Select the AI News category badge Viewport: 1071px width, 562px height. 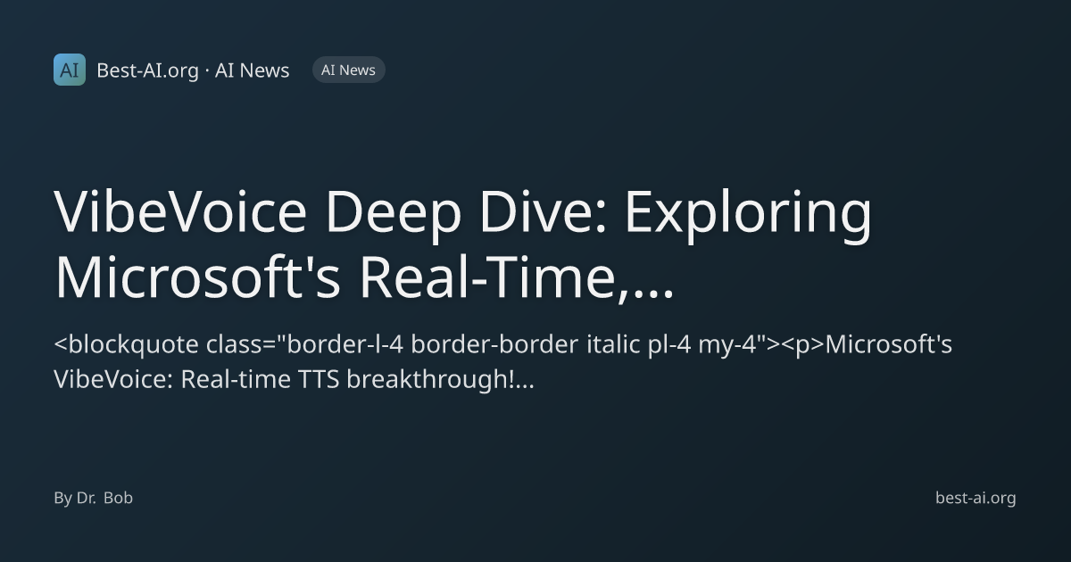tap(349, 70)
